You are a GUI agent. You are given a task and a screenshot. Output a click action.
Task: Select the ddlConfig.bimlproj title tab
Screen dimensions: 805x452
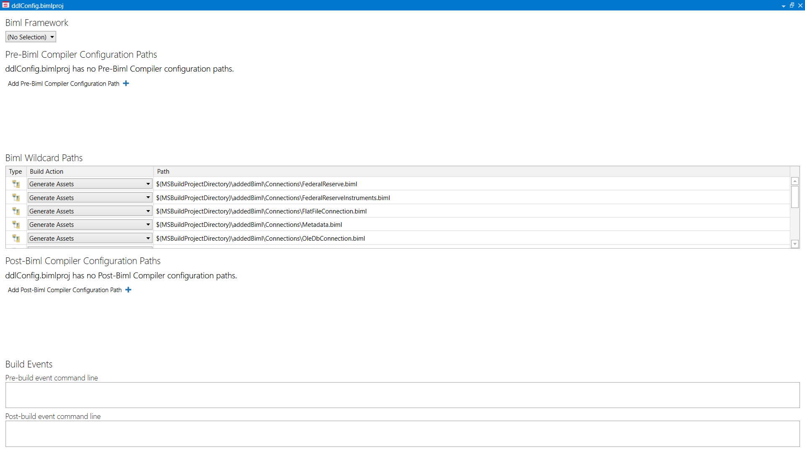(x=38, y=5)
